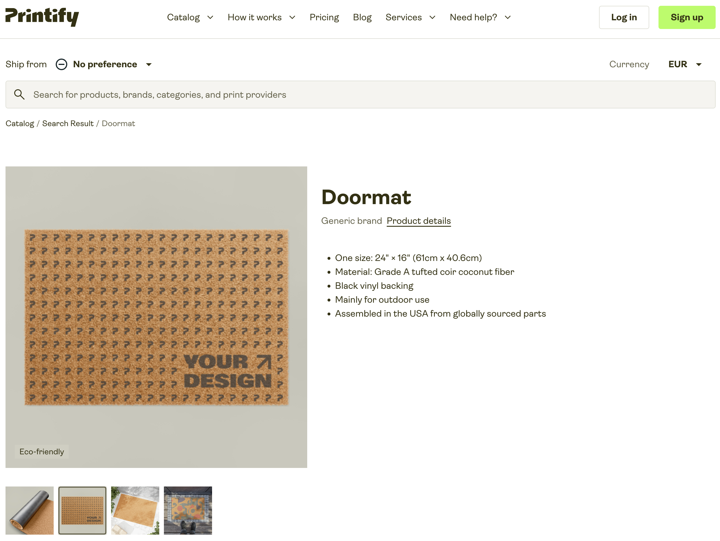The image size is (720, 541).
Task: Click the green Sign up button
Action: pos(686,17)
